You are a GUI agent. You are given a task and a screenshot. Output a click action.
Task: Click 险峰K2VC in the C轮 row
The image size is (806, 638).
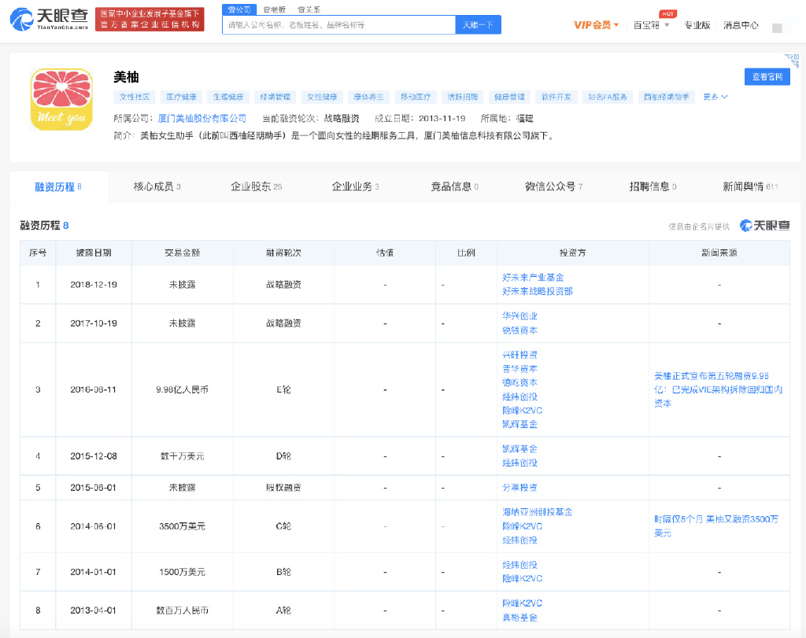(x=523, y=526)
